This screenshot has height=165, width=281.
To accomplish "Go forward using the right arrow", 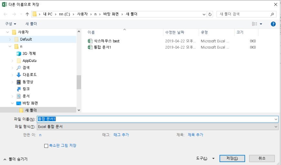I will (x=14, y=14).
